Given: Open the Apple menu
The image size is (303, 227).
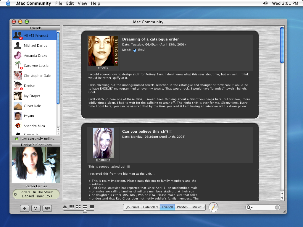Looking at the screenshot, I should pos(8,3).
